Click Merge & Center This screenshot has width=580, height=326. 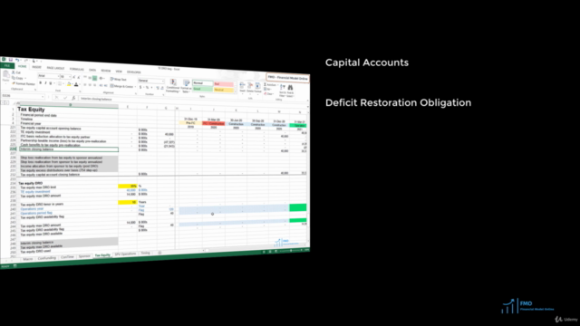point(122,86)
